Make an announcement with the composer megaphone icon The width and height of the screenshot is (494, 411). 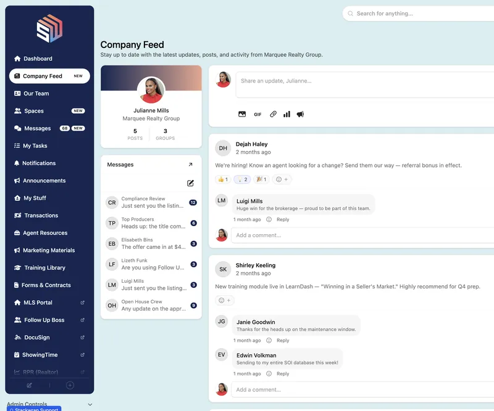(x=300, y=114)
